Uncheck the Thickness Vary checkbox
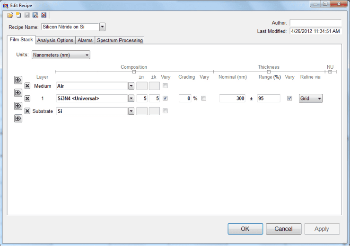The width and height of the screenshot is (350, 246). pos(289,98)
